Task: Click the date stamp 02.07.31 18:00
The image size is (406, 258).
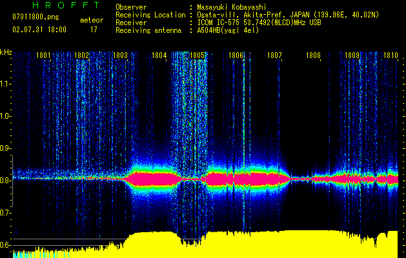Action: [x=39, y=30]
